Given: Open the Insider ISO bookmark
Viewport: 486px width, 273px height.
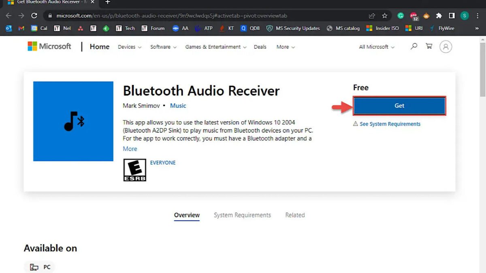Looking at the screenshot, I should click(x=383, y=28).
